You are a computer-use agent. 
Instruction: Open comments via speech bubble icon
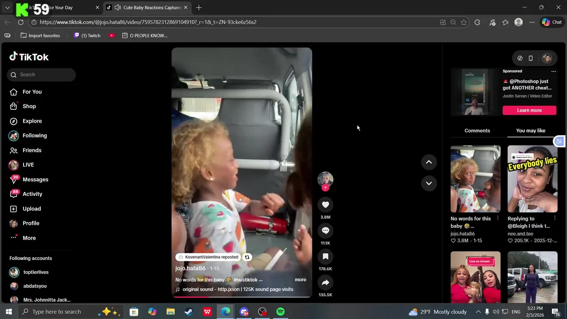click(x=325, y=230)
